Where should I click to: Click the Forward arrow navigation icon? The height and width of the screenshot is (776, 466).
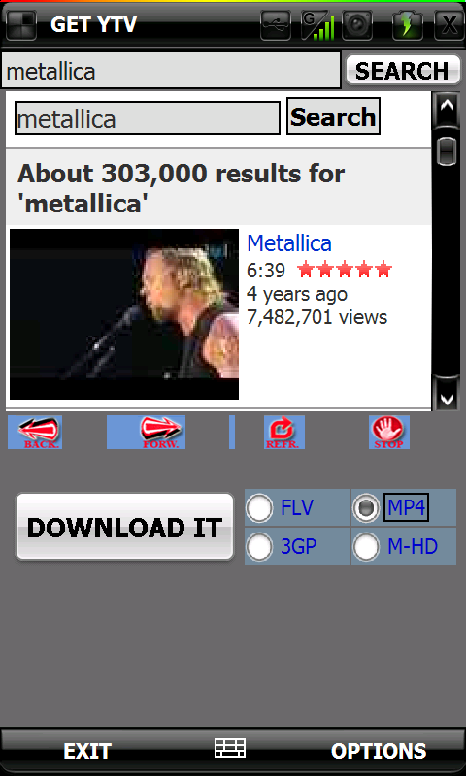pyautogui.click(x=146, y=432)
